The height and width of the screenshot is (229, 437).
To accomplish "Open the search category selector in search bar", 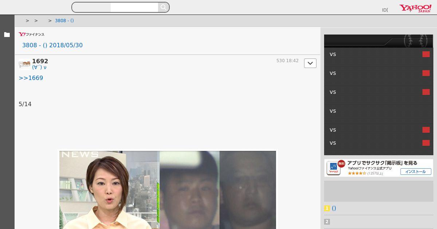I will [91, 7].
